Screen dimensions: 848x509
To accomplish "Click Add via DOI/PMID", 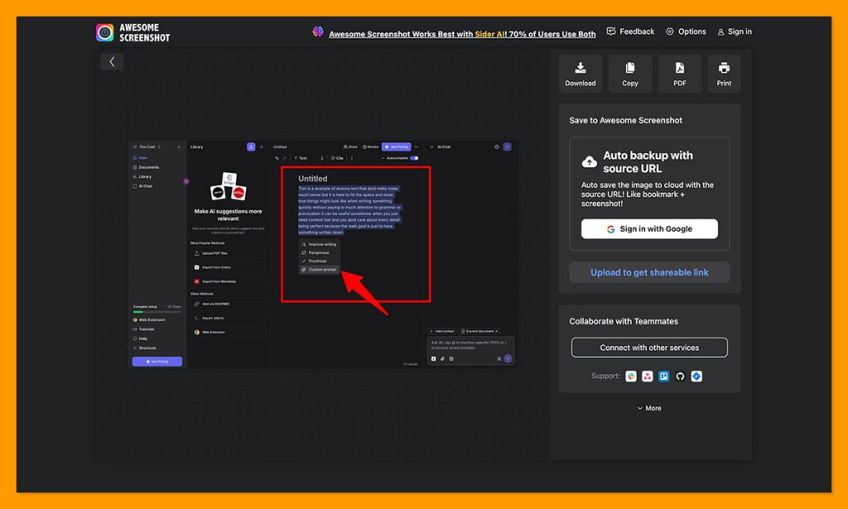I will coord(228,304).
